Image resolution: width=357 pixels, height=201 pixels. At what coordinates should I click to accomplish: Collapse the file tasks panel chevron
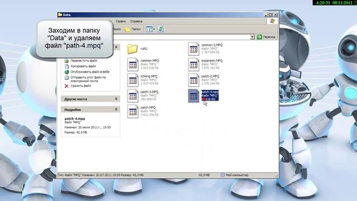pyautogui.click(x=116, y=47)
